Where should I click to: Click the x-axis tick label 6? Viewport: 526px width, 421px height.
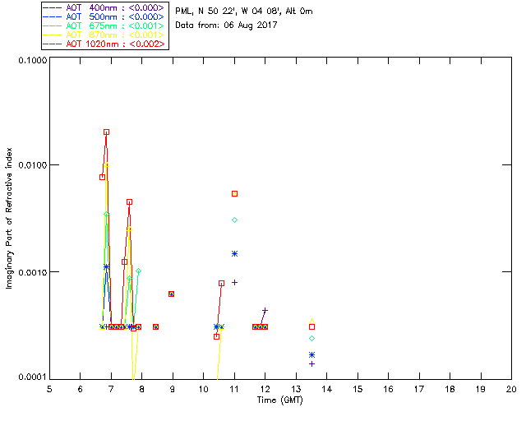pos(81,389)
